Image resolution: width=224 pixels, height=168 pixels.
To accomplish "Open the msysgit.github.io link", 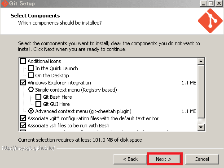I will [x=28, y=148].
